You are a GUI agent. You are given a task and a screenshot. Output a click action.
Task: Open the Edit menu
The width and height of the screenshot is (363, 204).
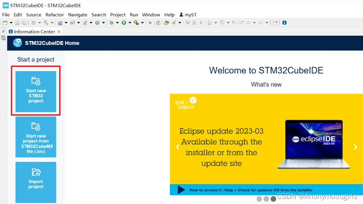18,15
